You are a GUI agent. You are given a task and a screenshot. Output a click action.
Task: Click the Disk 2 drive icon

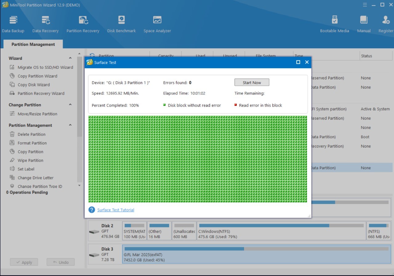[94, 231]
